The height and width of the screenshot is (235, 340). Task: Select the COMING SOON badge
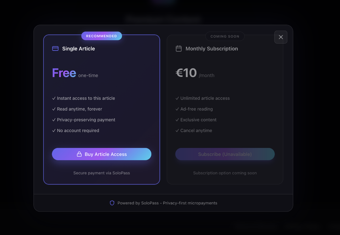click(225, 36)
